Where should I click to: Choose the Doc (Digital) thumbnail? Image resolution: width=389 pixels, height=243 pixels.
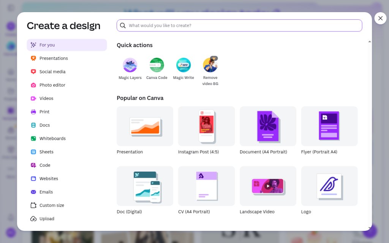[145, 186]
